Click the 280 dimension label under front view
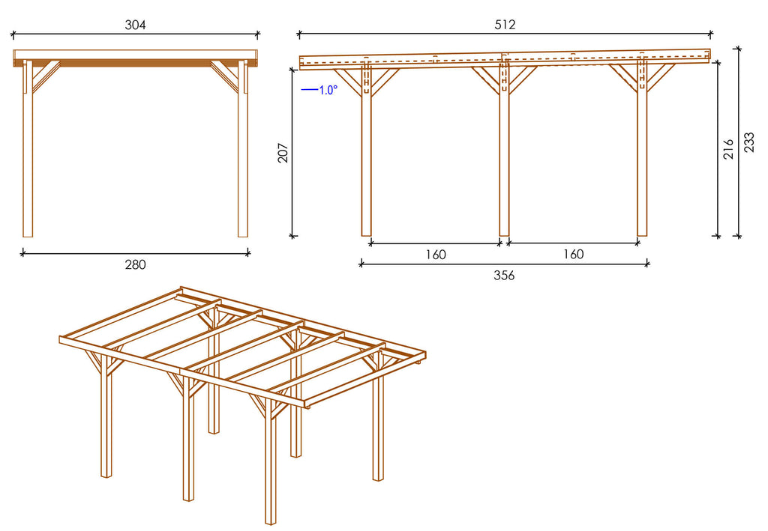768x531 pixels. tap(135, 264)
